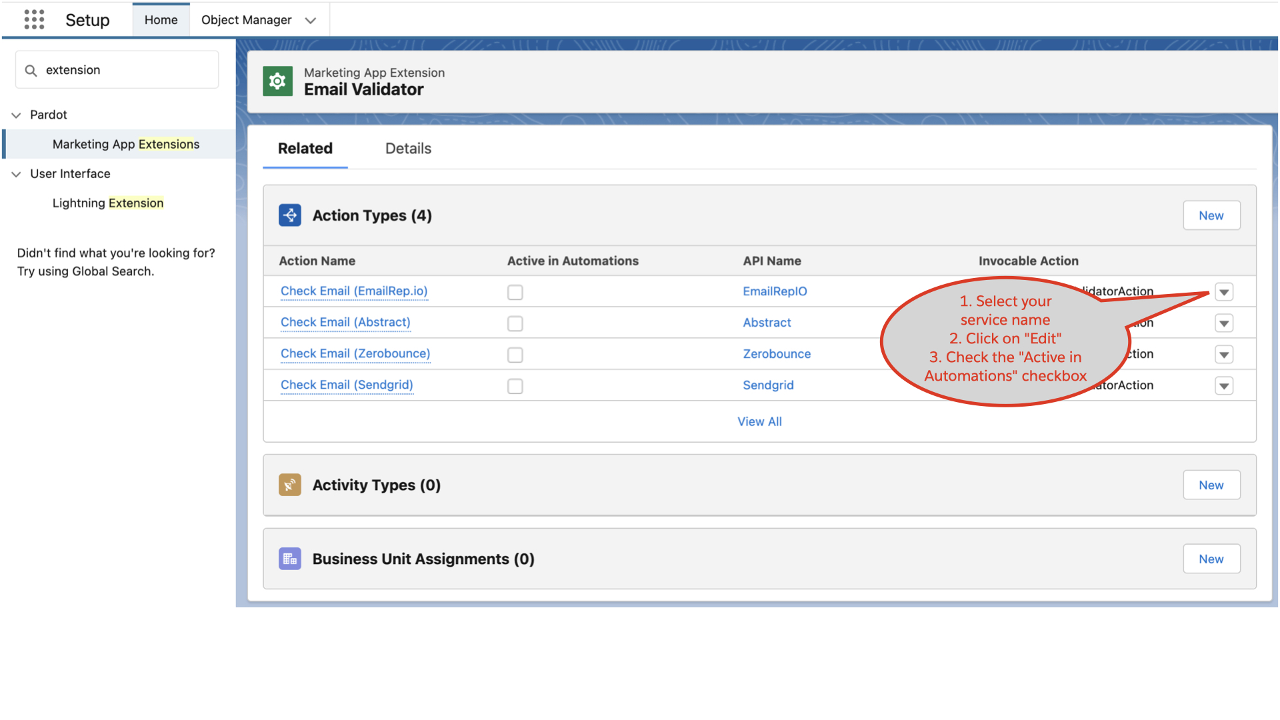Collapse the Pardot section
The image size is (1280, 720).
click(16, 115)
